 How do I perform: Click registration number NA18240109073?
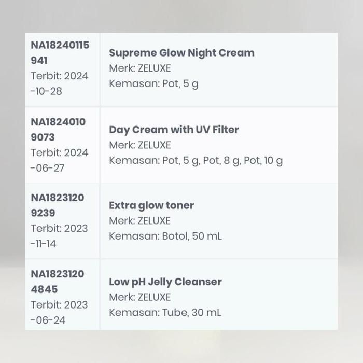click(58, 130)
